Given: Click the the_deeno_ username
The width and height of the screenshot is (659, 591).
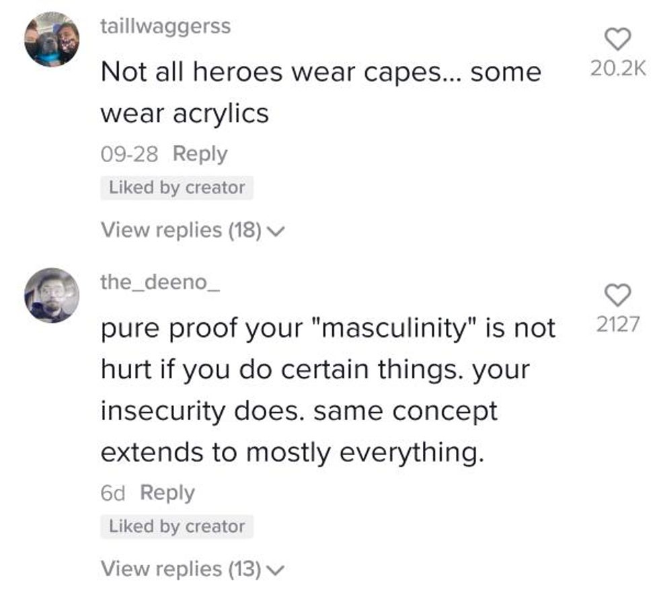Looking at the screenshot, I should [160, 282].
